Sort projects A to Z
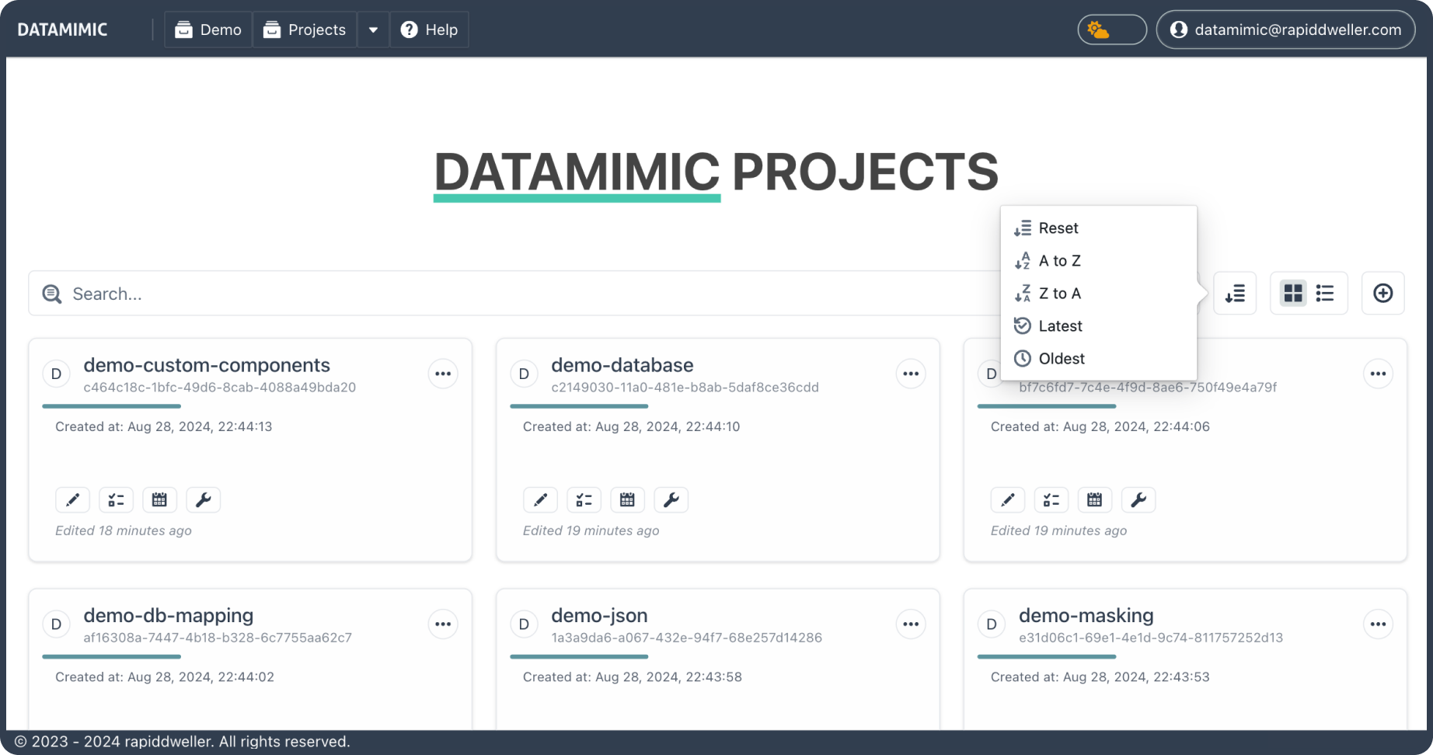Screen dimensions: 1433x755 (1099, 260)
